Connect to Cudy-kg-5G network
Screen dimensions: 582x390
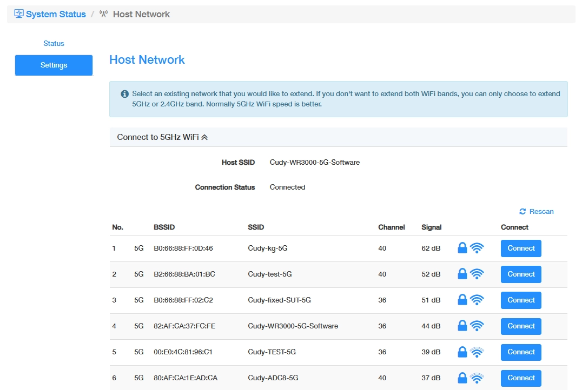click(x=521, y=248)
